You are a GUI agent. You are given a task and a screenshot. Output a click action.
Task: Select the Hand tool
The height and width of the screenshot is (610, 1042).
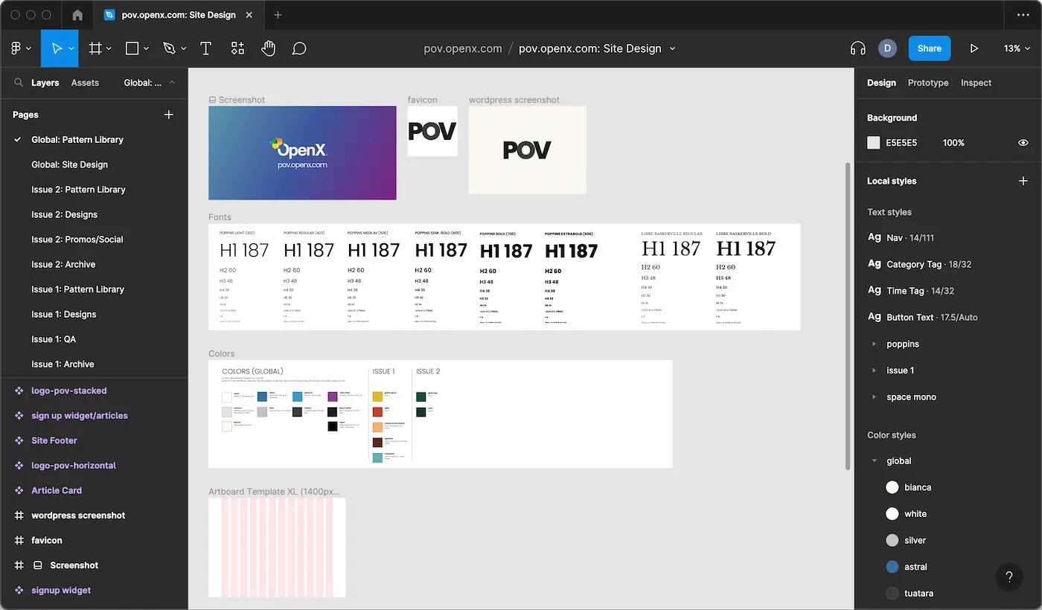click(x=268, y=48)
